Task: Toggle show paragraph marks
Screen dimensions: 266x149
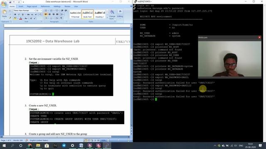Action: point(61,18)
